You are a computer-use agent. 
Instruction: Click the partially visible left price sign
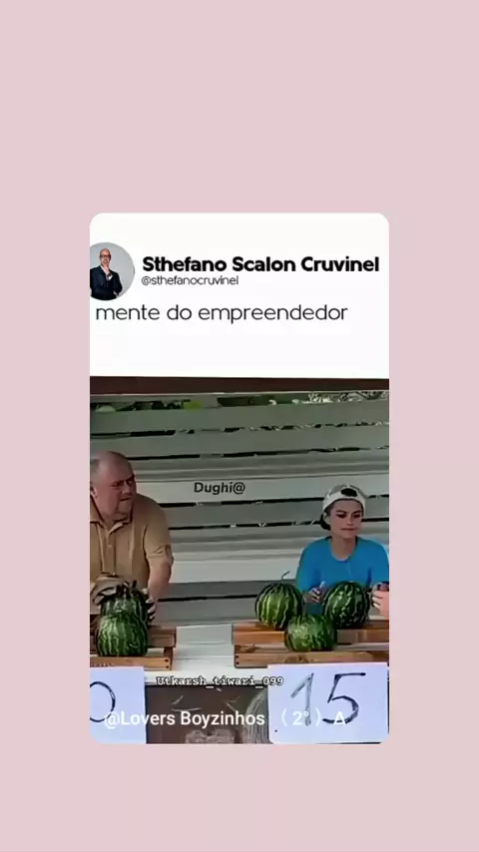tap(117, 704)
